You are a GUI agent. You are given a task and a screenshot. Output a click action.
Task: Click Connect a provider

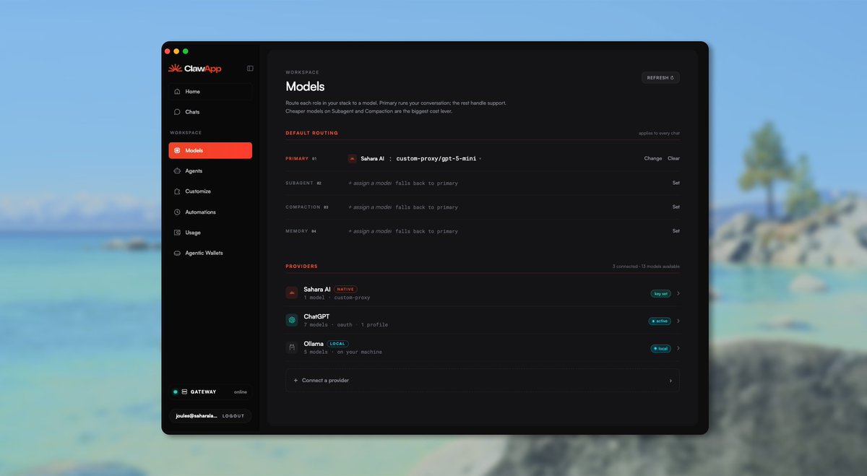pos(482,381)
